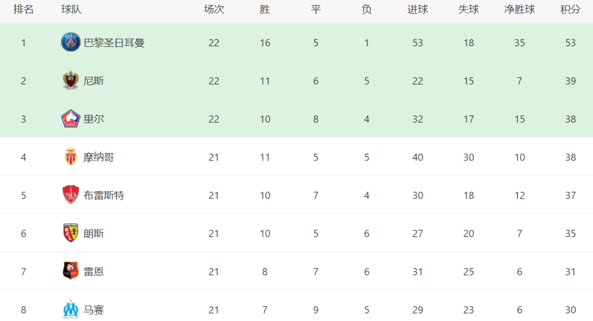The height and width of the screenshot is (321, 593).
Task: Open the Brest club logo
Action: (x=70, y=194)
